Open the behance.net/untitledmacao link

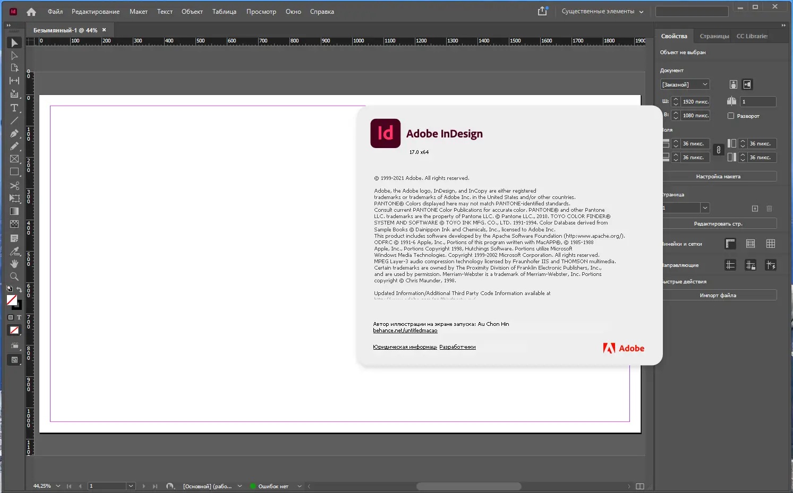click(405, 330)
